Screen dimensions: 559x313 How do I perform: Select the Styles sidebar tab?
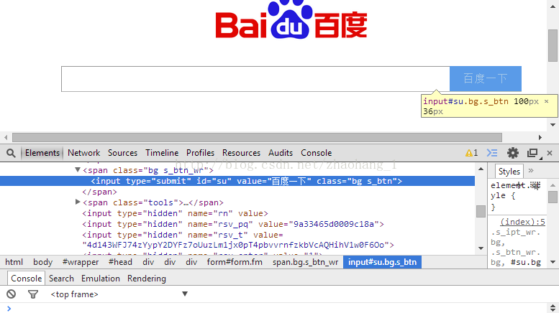pyautogui.click(x=509, y=172)
